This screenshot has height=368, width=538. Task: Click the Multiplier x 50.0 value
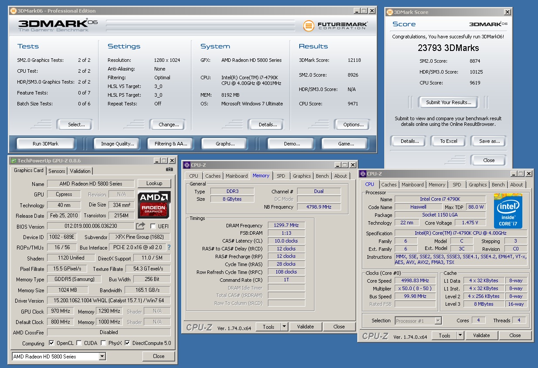[415, 288]
